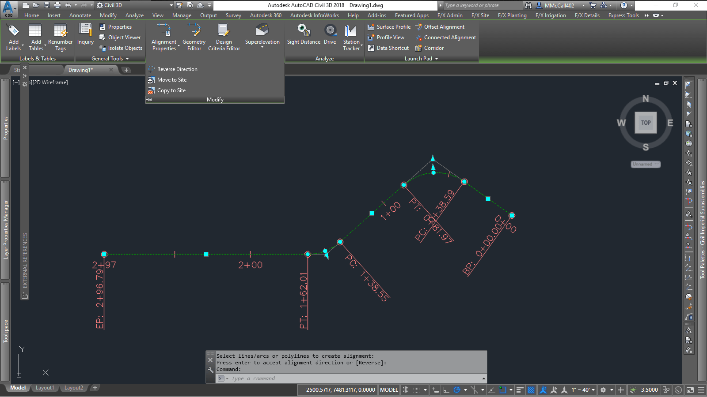Click the New drawing icon
The image size is (707, 397).
pyautogui.click(x=26, y=5)
